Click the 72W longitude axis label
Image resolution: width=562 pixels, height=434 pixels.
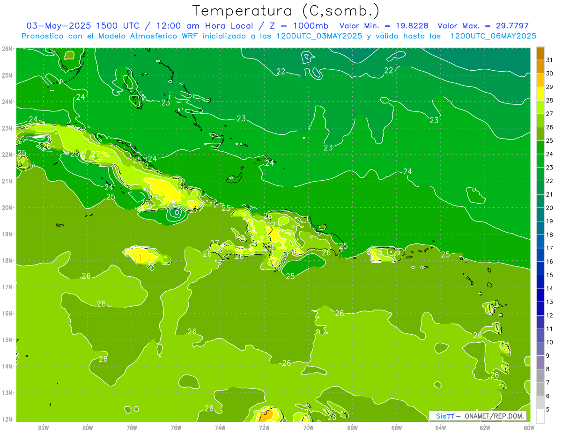[x=264, y=427]
